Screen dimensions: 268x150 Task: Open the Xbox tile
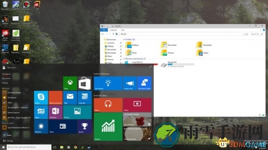(70, 83)
